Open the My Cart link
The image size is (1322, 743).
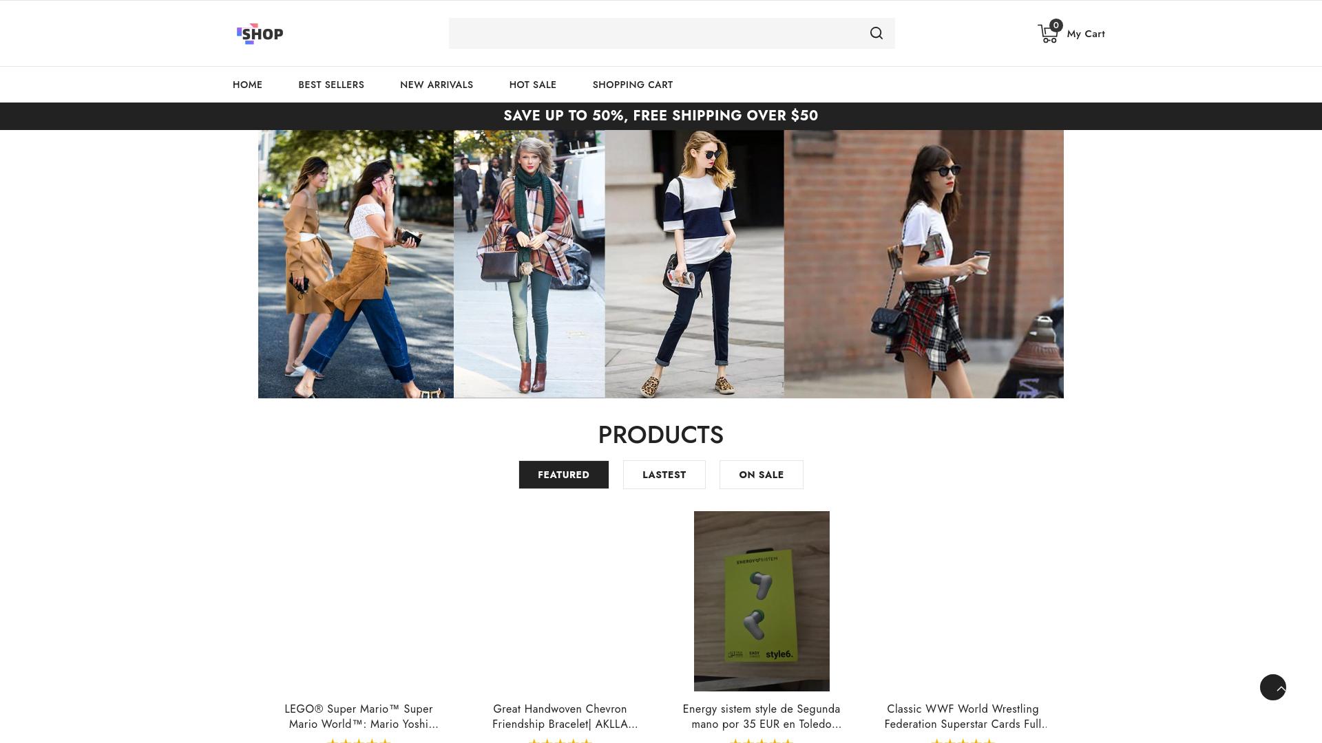1085,34
